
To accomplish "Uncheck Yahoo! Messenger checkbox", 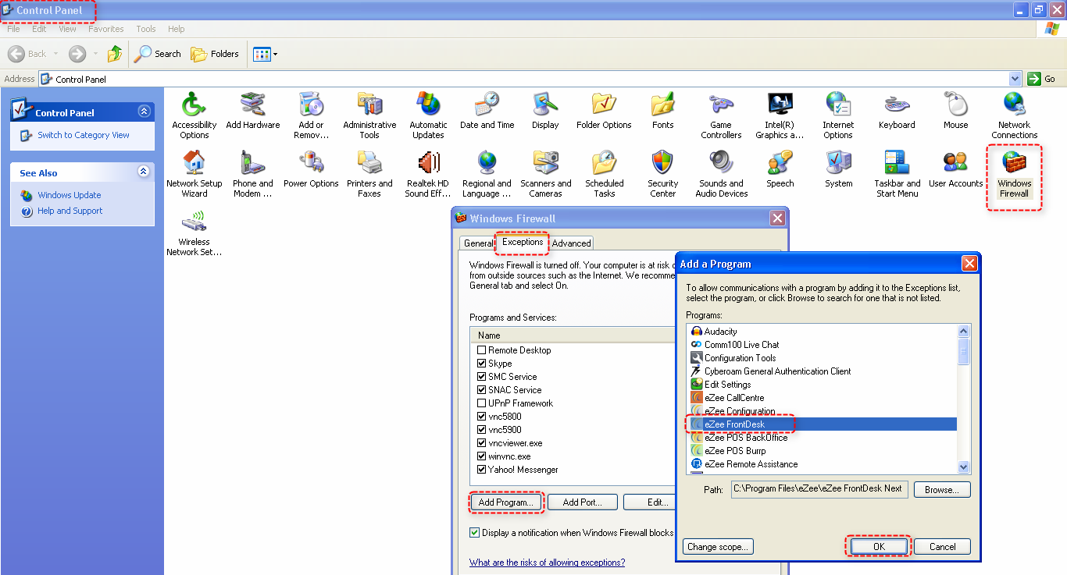I will pos(482,470).
